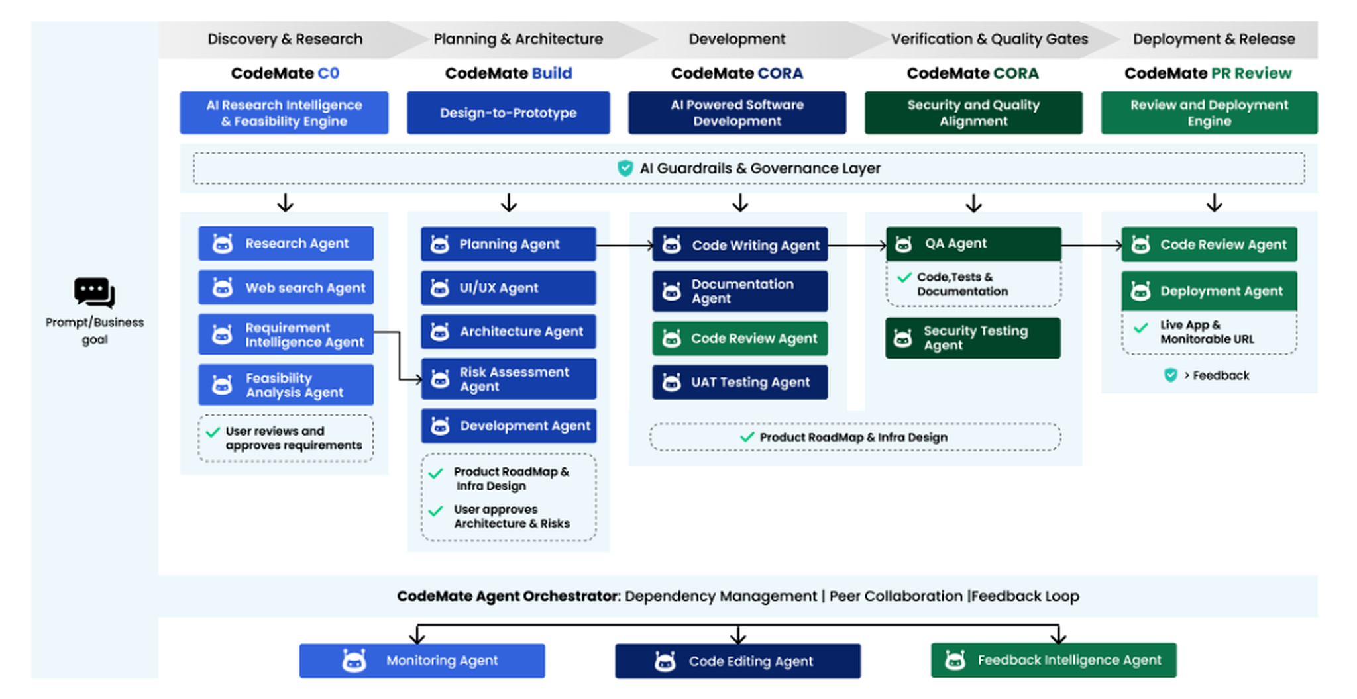
Task: Select the UAT Testing Agent robot icon
Action: (672, 383)
